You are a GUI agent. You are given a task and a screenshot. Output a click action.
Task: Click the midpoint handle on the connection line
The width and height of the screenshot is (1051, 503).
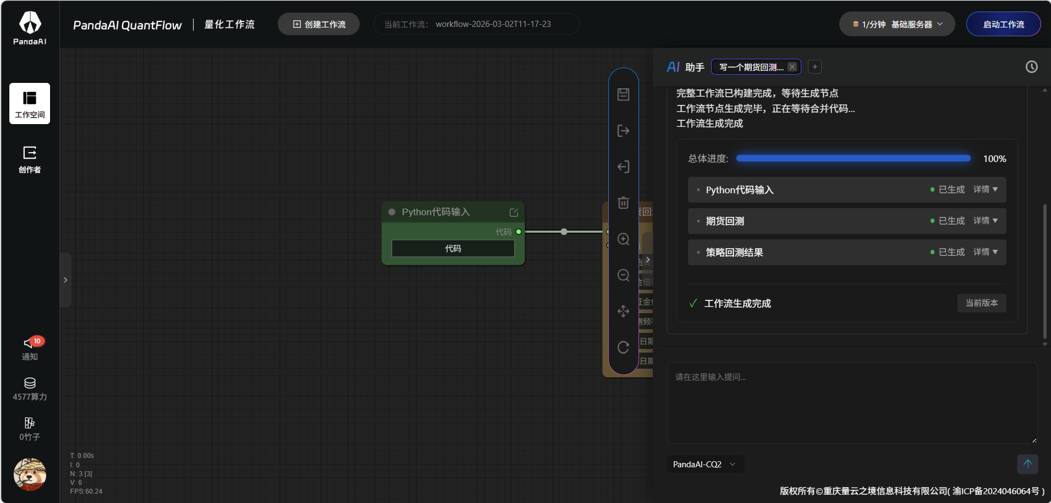[x=564, y=232]
